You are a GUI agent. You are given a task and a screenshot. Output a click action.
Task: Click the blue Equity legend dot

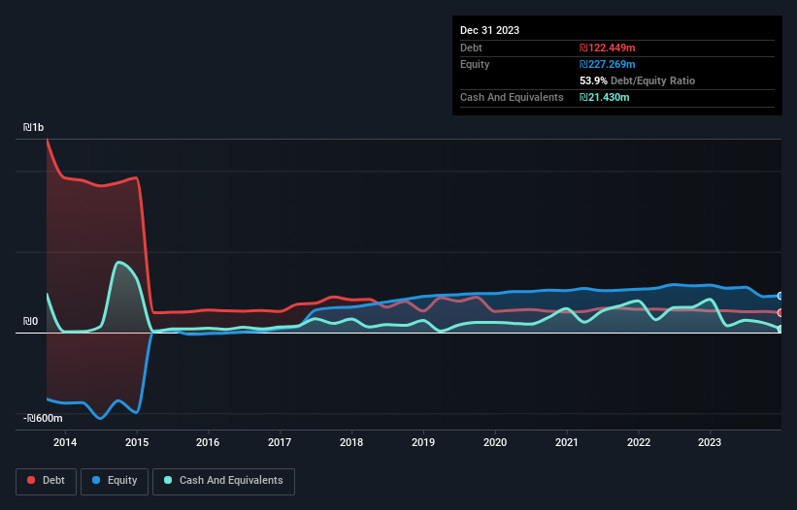click(x=96, y=480)
